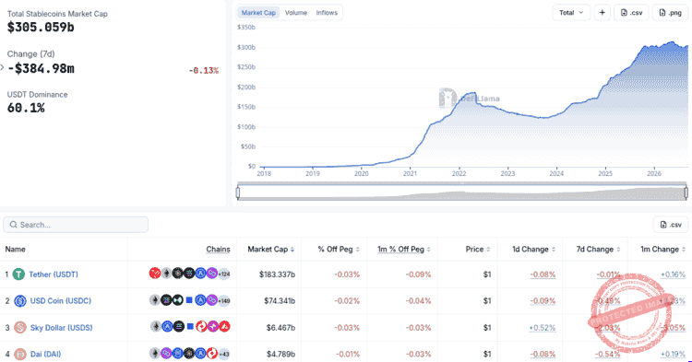The width and height of the screenshot is (692, 362).
Task: Sort table by 1m % Off Peg column
Action: coord(404,250)
